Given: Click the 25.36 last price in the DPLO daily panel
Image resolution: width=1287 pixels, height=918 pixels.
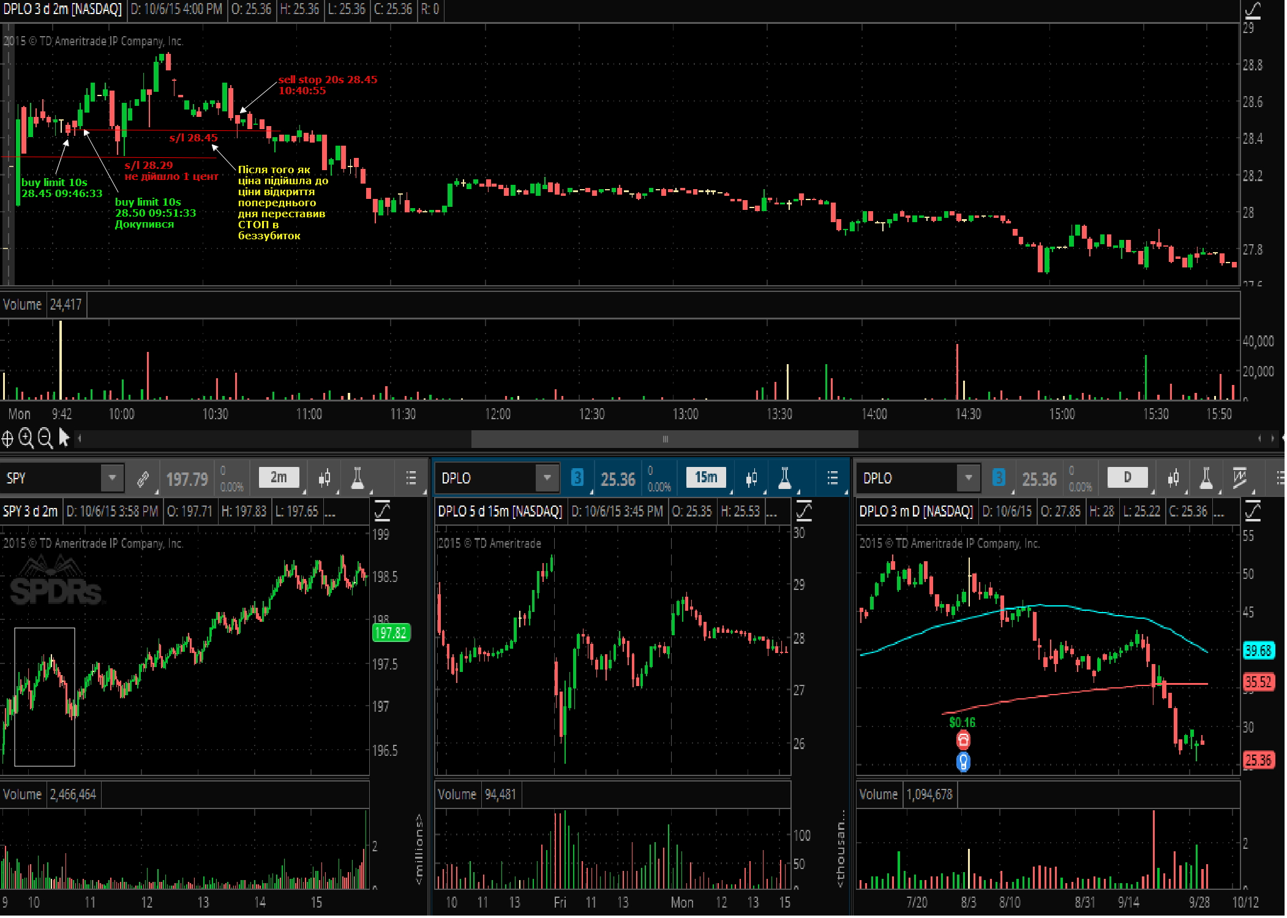Looking at the screenshot, I should tap(1039, 479).
